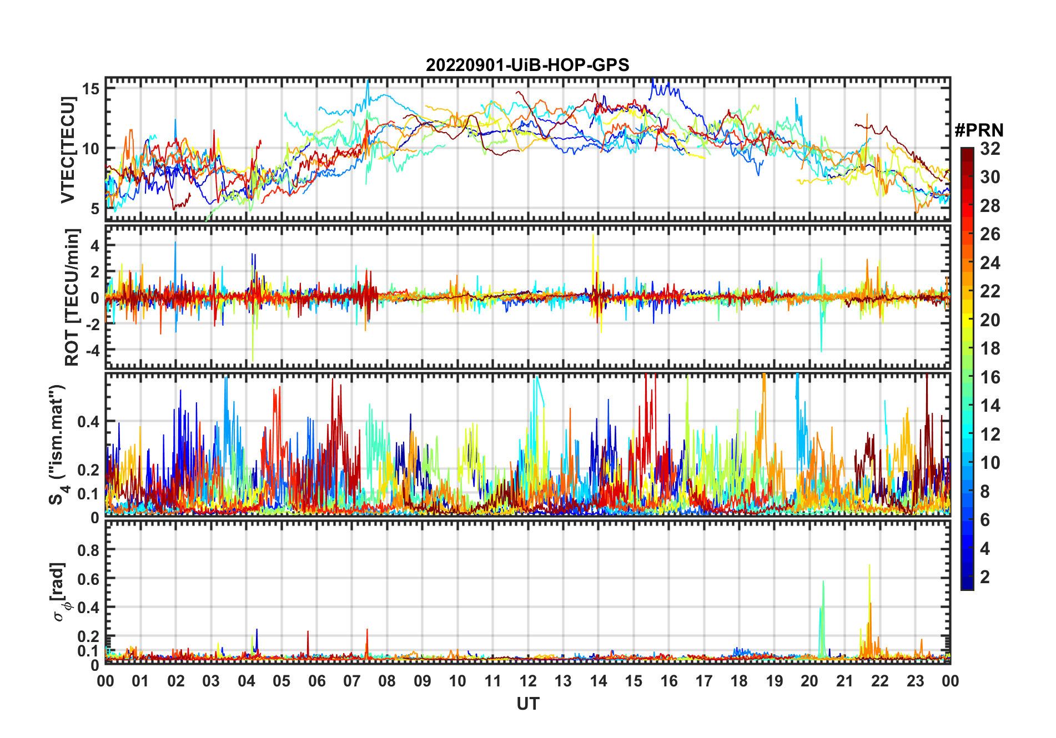Pick PRN colorbar tick 20
This screenshot has width=1056, height=738.
pyautogui.click(x=990, y=320)
